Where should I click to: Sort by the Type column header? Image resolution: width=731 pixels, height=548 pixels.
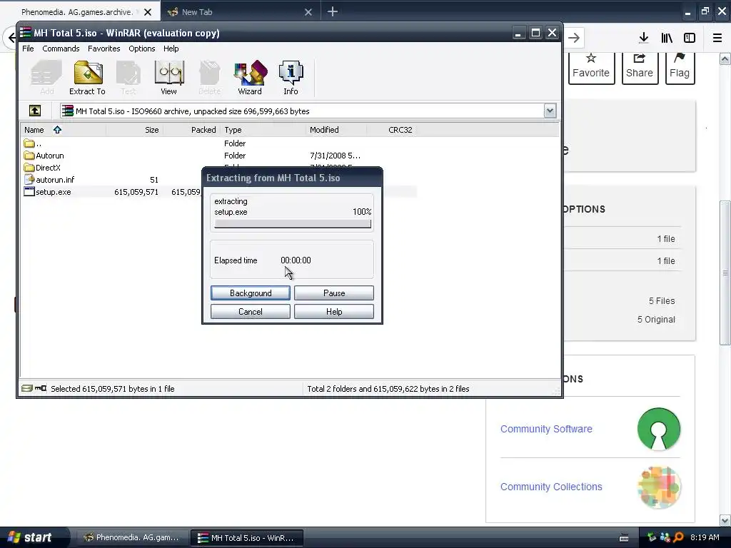[x=263, y=130]
